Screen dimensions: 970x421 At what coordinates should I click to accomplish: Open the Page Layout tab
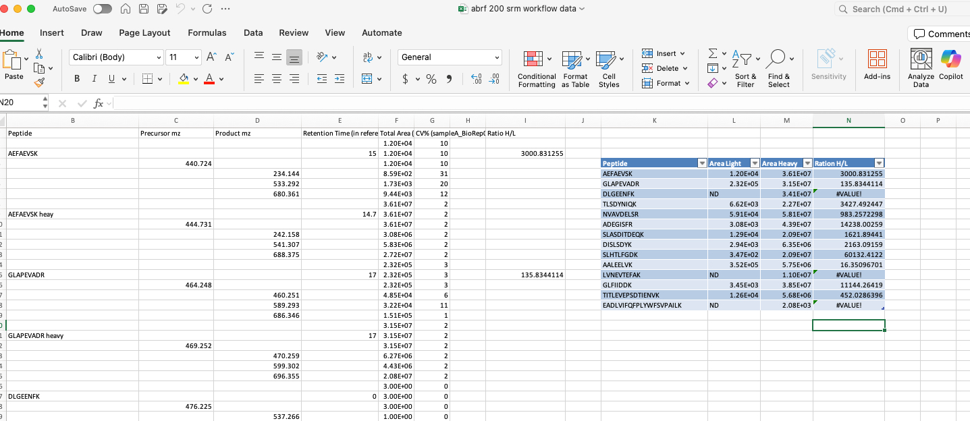click(x=144, y=32)
